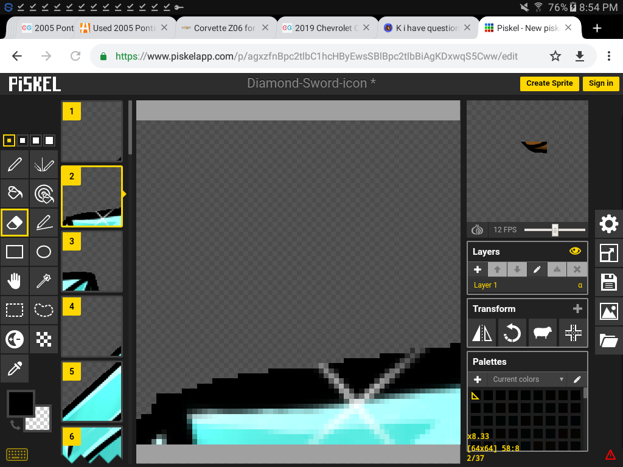Show keyboard shortcuts via keyboard icon
Screen dimensions: 623x467
point(17,454)
